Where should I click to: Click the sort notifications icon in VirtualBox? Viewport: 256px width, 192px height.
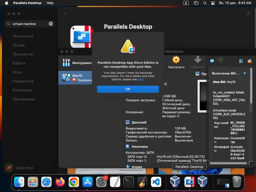tap(241, 61)
